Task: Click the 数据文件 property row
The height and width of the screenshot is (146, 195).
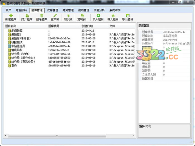Action: click(x=165, y=44)
